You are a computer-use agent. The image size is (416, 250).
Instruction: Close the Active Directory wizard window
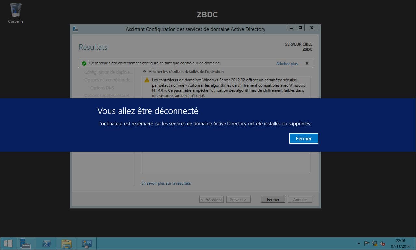tap(312, 28)
